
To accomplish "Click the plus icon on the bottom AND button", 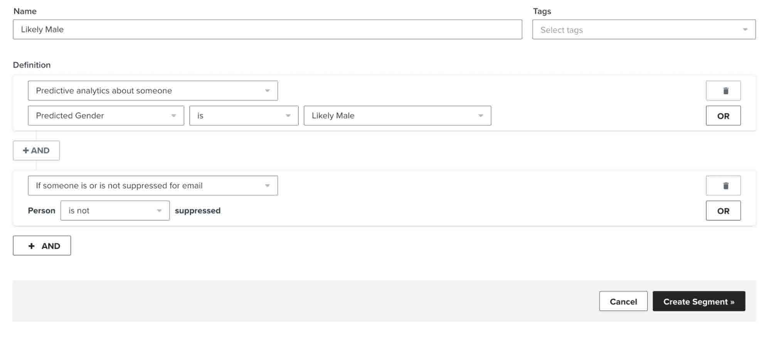I will point(32,246).
